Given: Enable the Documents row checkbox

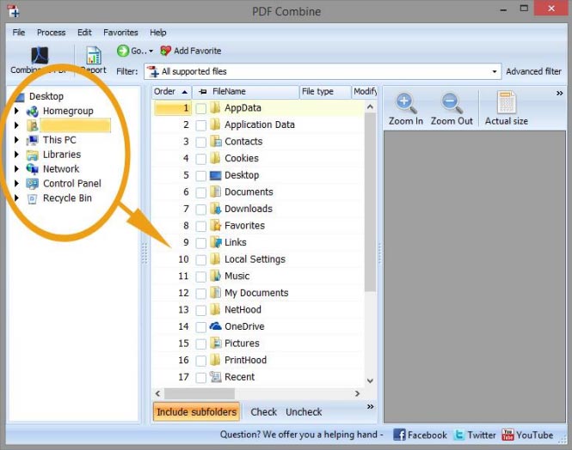Looking at the screenshot, I should 201,192.
